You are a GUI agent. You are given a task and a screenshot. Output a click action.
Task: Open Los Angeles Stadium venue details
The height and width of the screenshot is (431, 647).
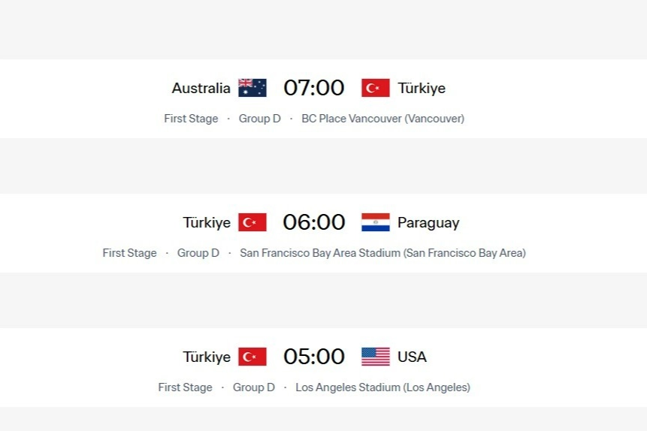pos(382,387)
